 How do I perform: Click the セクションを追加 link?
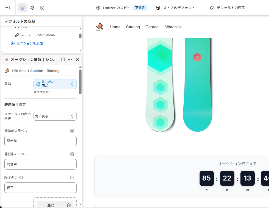[30, 43]
